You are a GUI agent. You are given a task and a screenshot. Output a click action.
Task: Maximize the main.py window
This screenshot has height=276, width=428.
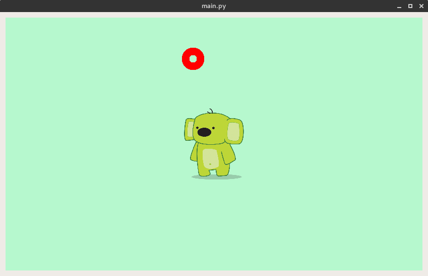tap(410, 6)
